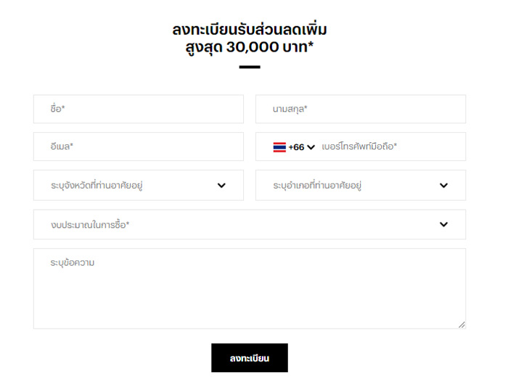Select the mobile number (เบอร์โทรศัพท์มือถือ*) field
508x386 pixels.
[388, 147]
